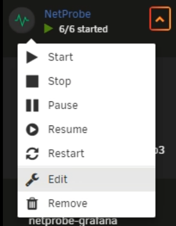Click the 6/6 started status text

[83, 29]
